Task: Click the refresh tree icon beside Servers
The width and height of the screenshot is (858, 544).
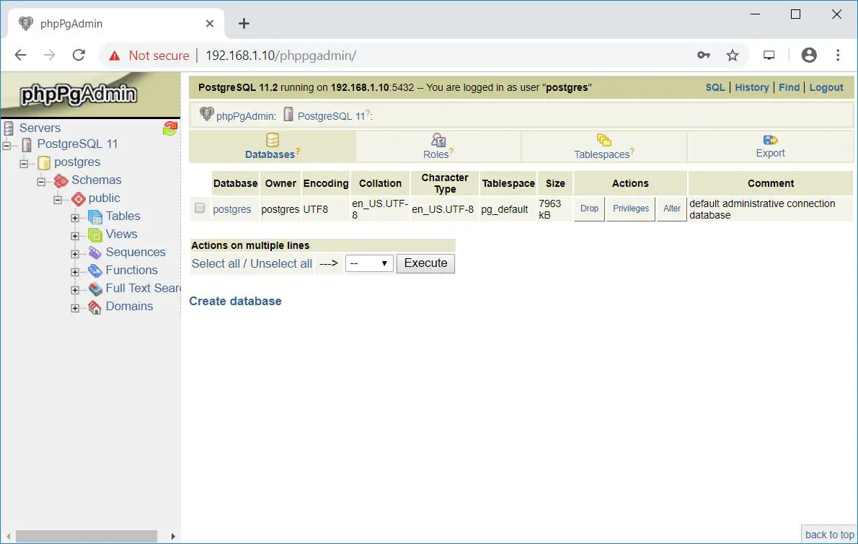Action: tap(170, 128)
